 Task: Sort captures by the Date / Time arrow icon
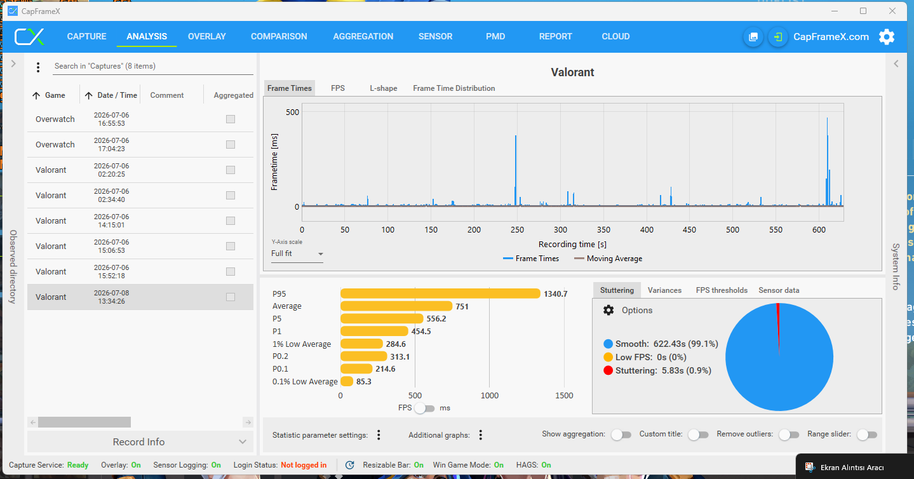(x=88, y=95)
